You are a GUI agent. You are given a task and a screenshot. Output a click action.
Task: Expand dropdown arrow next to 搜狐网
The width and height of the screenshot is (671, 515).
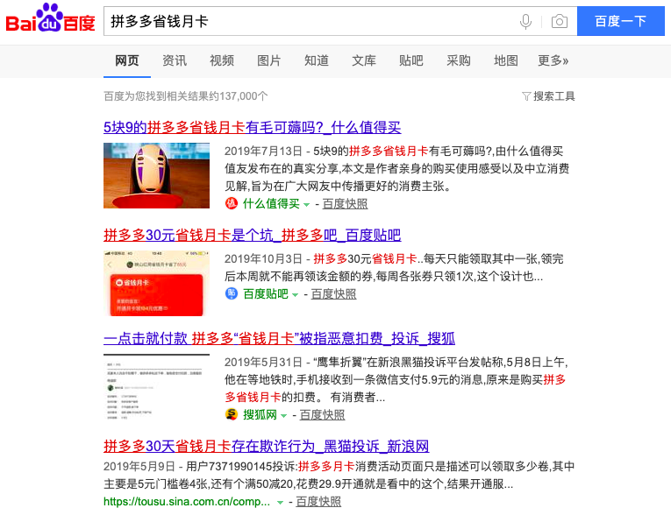[285, 415]
